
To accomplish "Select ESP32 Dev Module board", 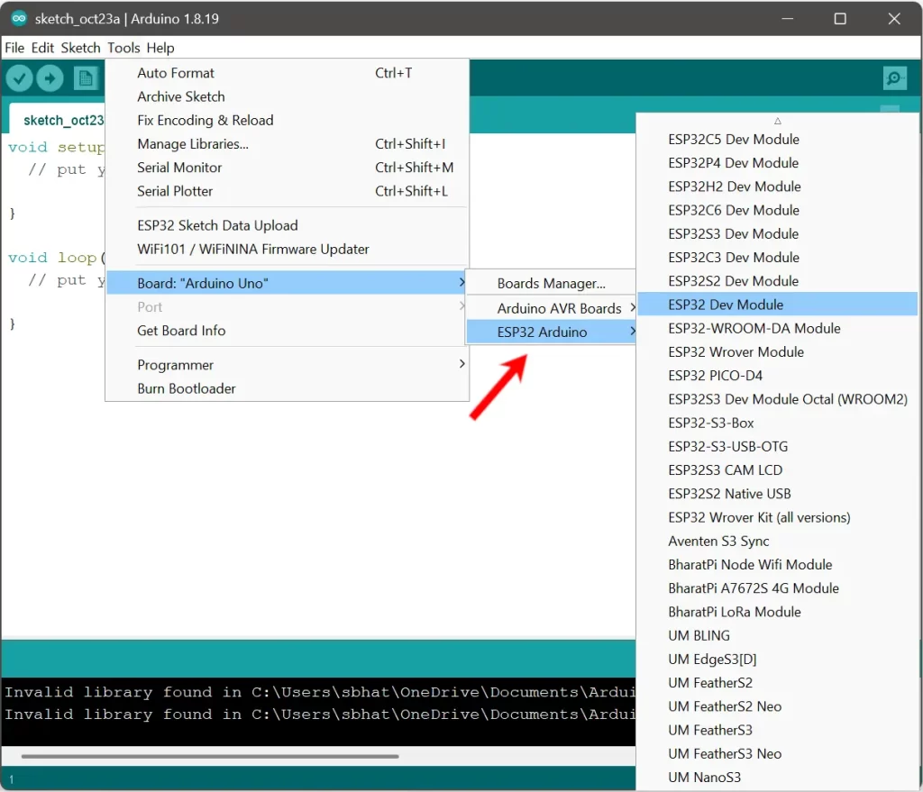I will 726,305.
